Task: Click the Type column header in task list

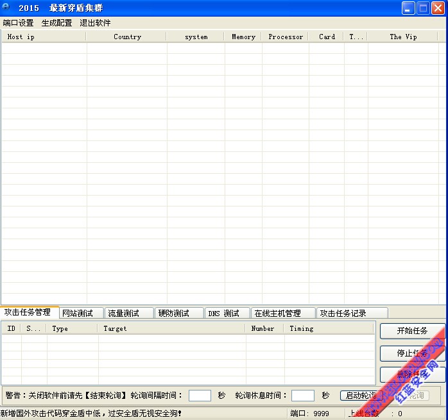Action: (73, 329)
